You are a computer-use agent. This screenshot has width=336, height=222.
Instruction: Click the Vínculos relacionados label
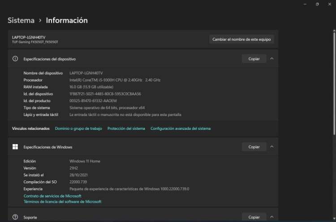30,128
